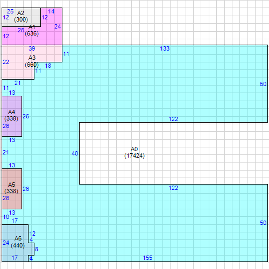Image resolution: width=269 pixels, height=269 pixels.
Task: Click the 133 dimension along A0's top edge
Action: click(x=165, y=48)
